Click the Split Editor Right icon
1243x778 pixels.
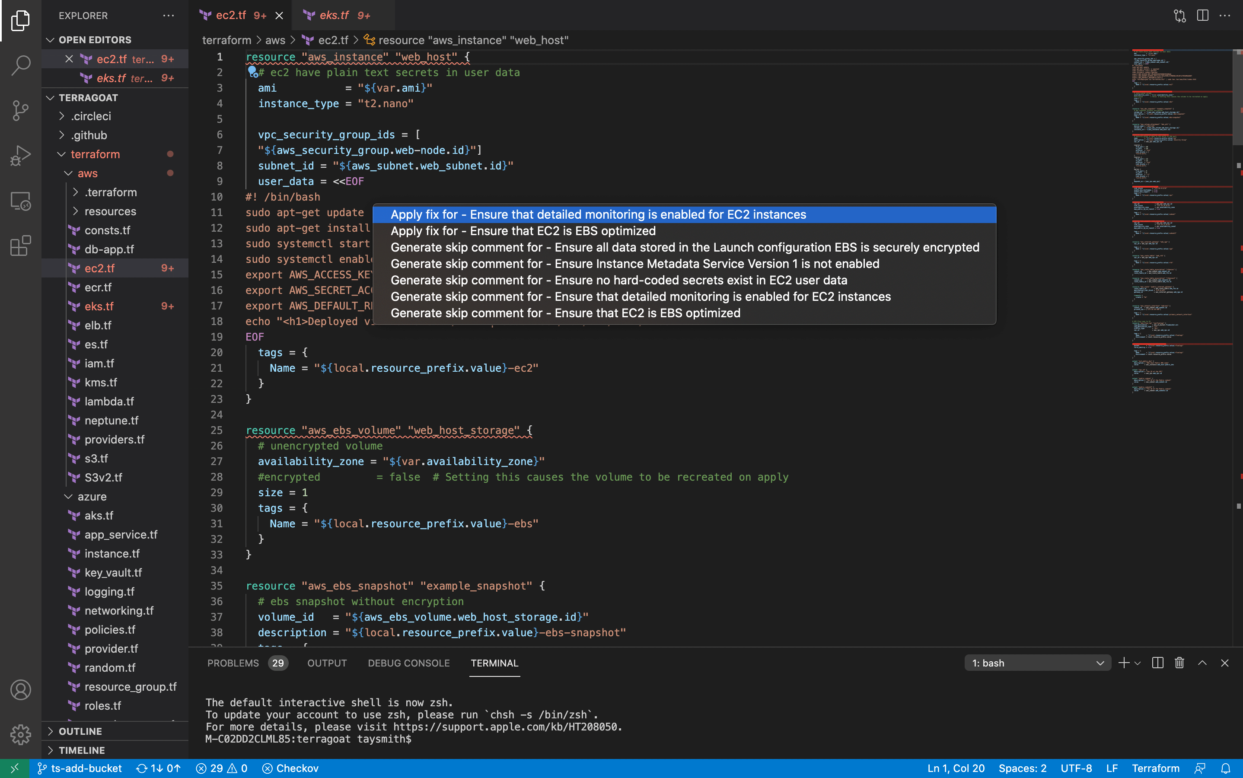pos(1202,16)
